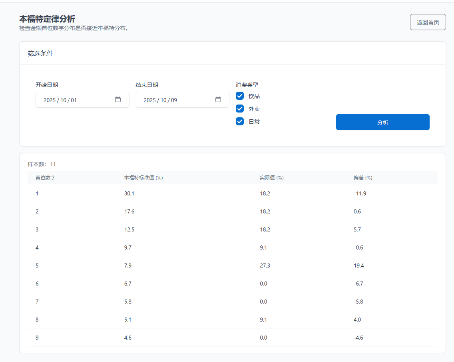Image resolution: width=454 pixels, height=362 pixels.
Task: Click the 首位数字 column header
Action: (45, 178)
